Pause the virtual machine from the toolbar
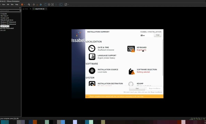 tap(22, 4)
